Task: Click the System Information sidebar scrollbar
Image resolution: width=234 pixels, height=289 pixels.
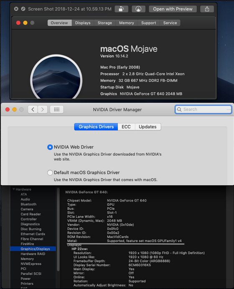Action: 58,229
